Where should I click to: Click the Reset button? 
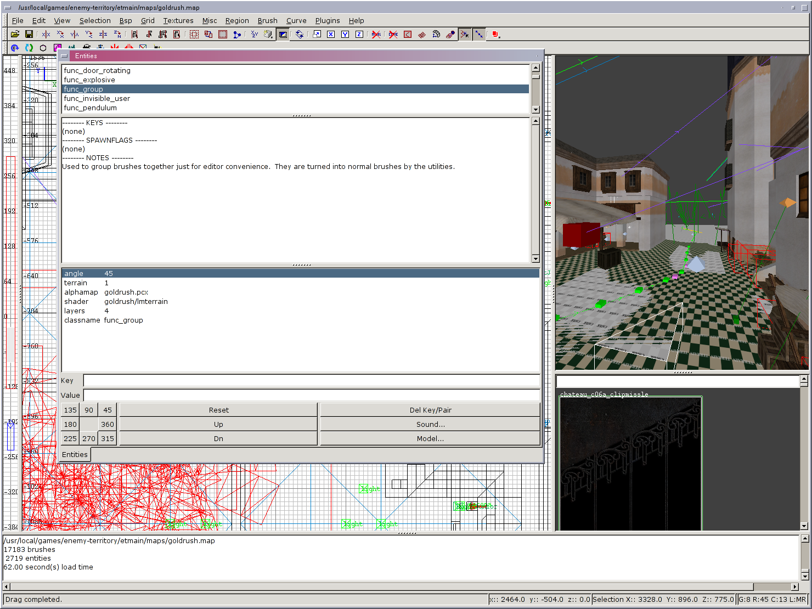point(218,410)
